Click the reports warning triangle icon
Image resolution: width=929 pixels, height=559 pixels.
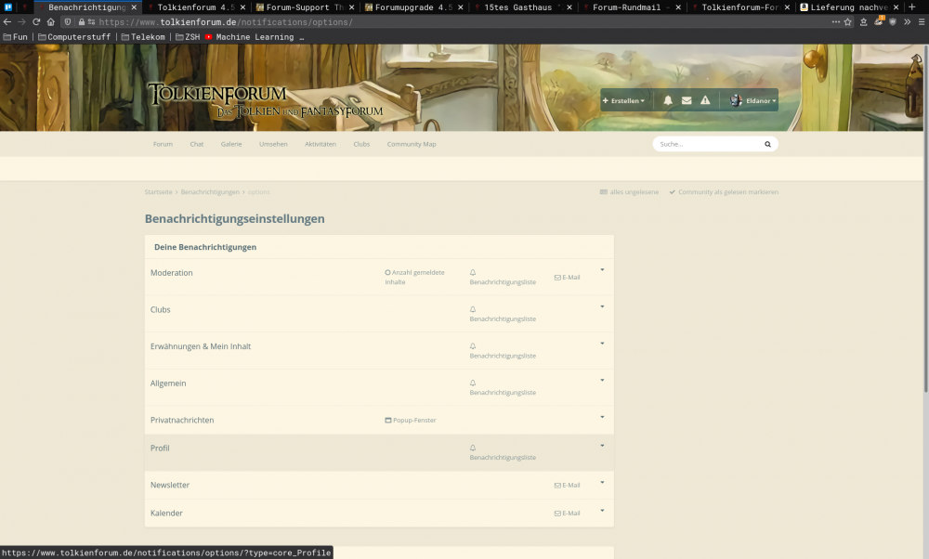[705, 100]
